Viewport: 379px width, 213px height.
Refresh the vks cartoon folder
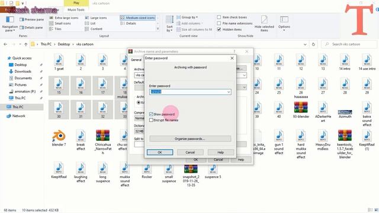tap(313, 44)
